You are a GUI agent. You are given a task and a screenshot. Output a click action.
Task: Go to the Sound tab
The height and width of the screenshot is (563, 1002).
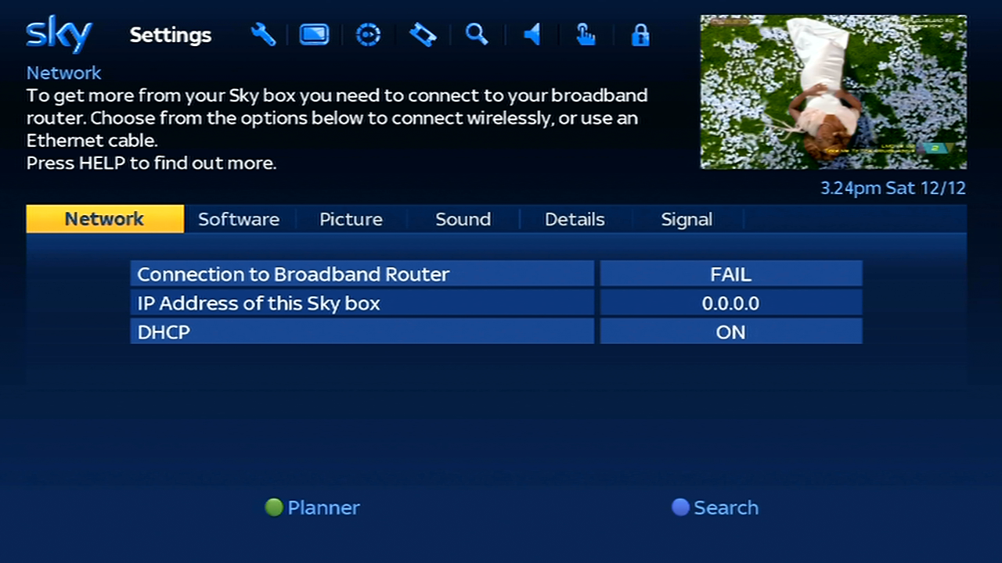point(463,219)
